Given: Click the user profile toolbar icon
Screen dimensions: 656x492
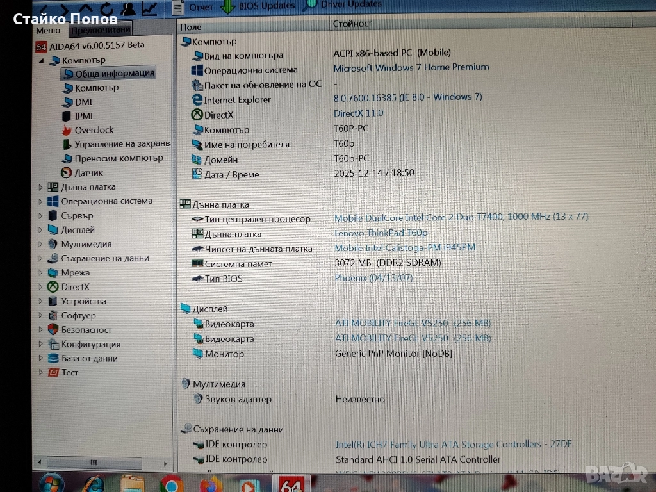Looking at the screenshot, I should click(x=128, y=8).
